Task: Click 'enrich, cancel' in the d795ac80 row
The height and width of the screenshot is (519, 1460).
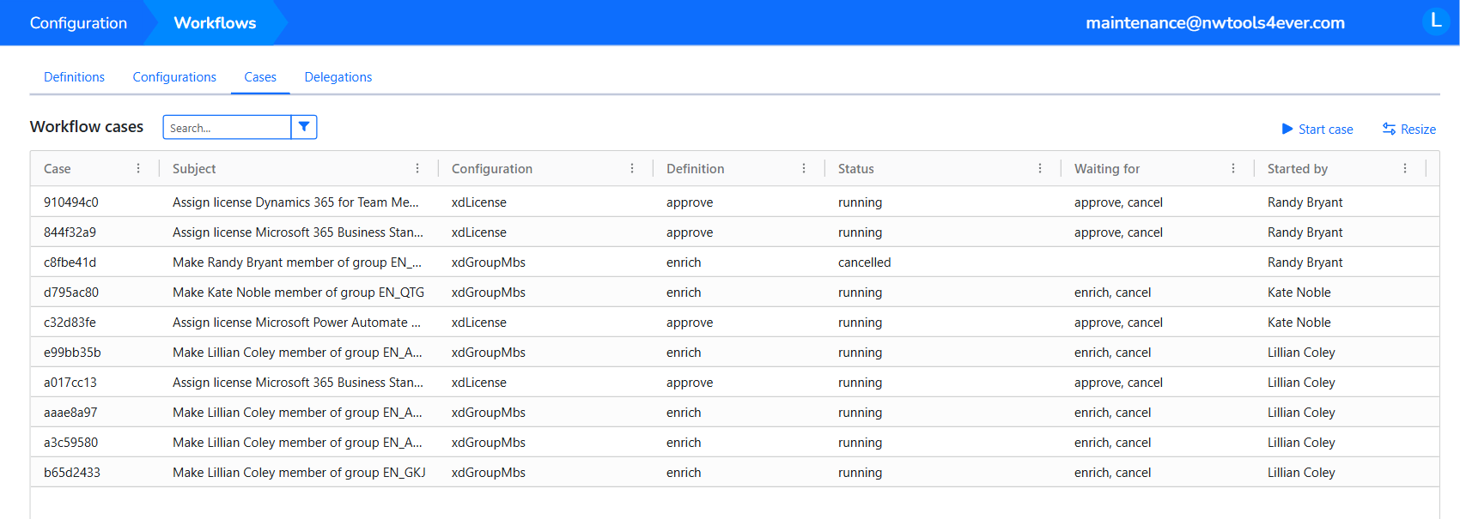Action: click(x=1112, y=293)
